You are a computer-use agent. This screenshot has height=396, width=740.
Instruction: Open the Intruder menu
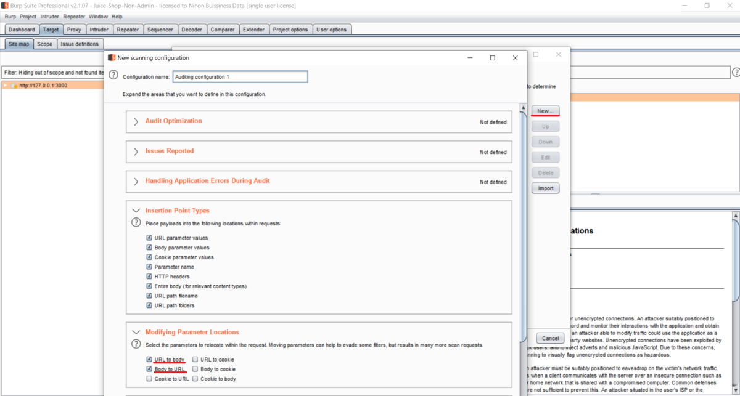point(50,17)
